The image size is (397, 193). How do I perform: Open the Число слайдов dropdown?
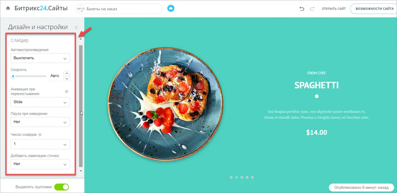pyautogui.click(x=40, y=144)
